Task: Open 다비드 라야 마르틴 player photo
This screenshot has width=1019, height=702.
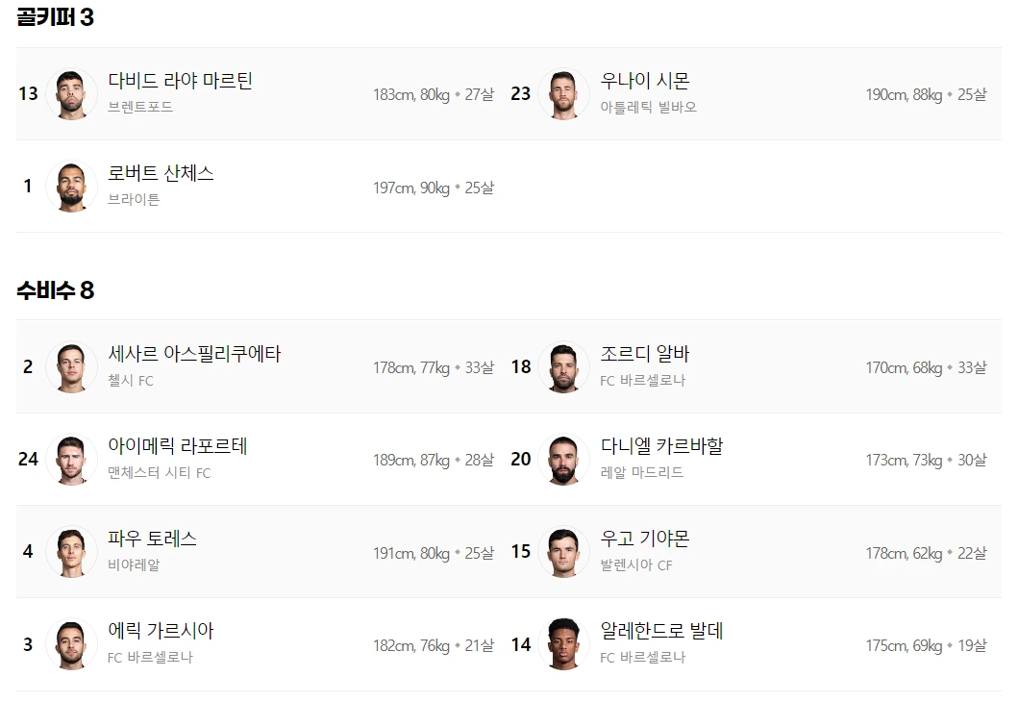Action: pyautogui.click(x=71, y=94)
